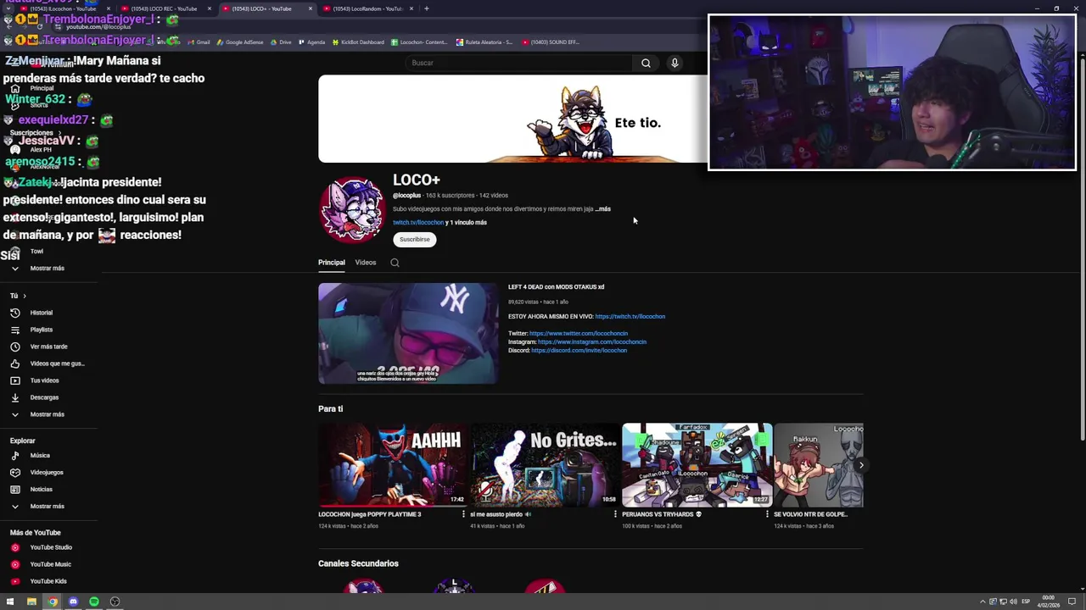Click the YouTube search magnifier button
The image size is (1086, 610).
[646, 63]
